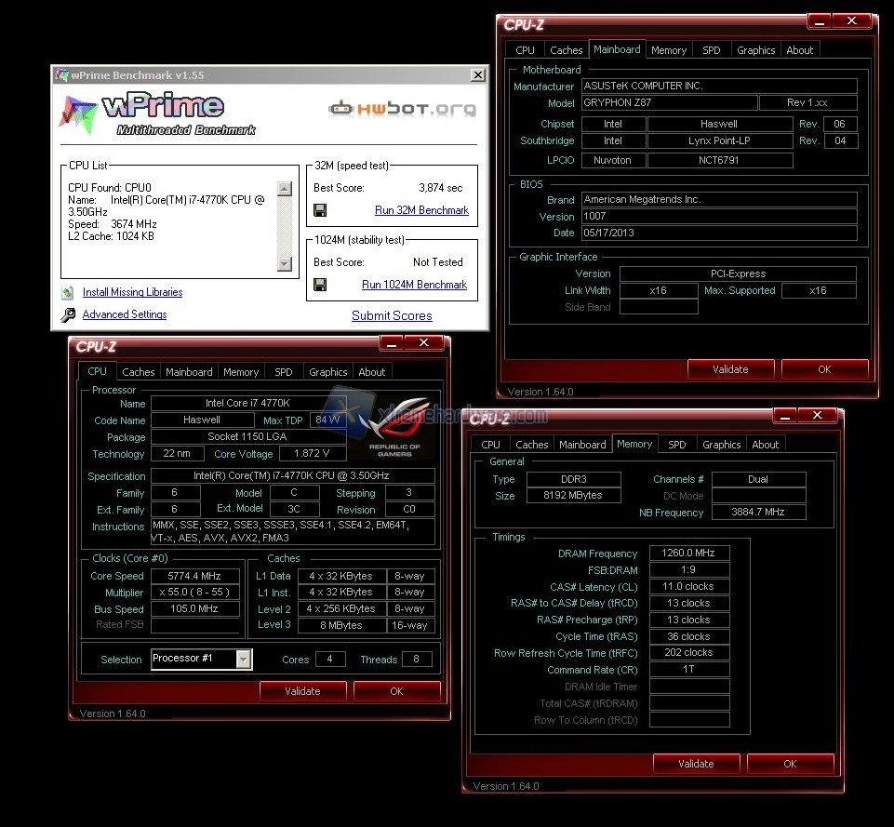This screenshot has width=894, height=827.
Task: Open the Processor #1 selection dropdown
Action: (243, 659)
